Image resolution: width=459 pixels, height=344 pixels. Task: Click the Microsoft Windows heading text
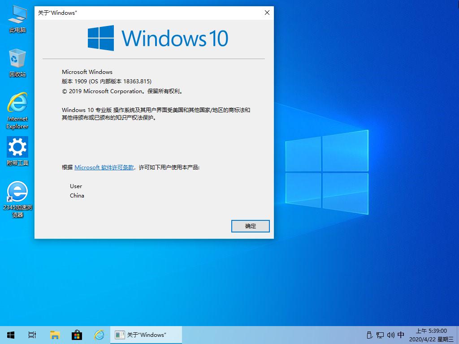click(x=87, y=72)
